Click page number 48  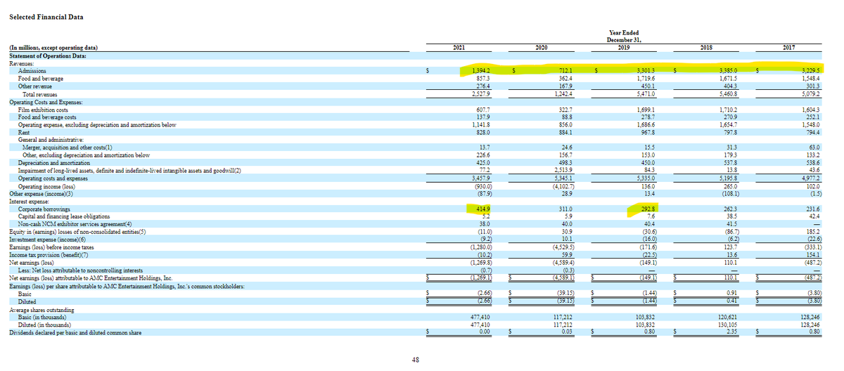point(415,360)
